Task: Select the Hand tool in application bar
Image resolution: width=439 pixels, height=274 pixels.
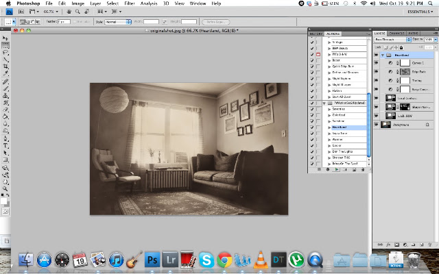Action: click(69, 12)
